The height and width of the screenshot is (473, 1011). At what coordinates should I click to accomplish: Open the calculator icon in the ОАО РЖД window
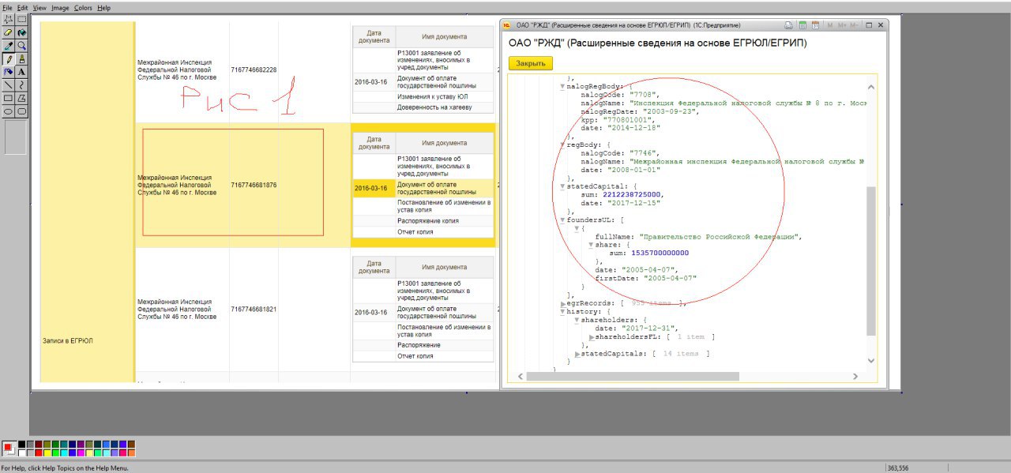pyautogui.click(x=802, y=25)
